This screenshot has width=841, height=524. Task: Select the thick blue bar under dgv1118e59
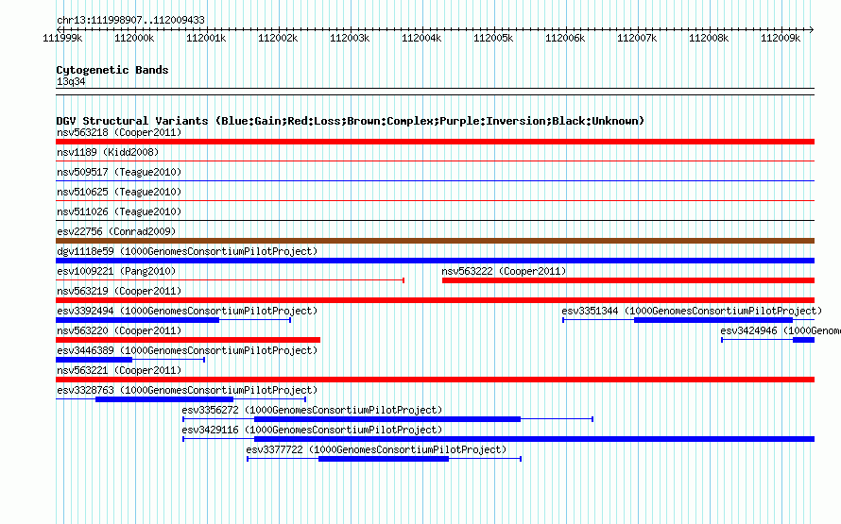pos(435,261)
